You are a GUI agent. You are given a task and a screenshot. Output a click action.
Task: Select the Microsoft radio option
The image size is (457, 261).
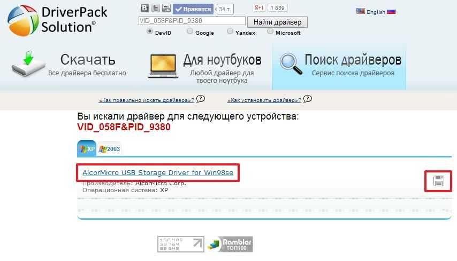pos(270,31)
